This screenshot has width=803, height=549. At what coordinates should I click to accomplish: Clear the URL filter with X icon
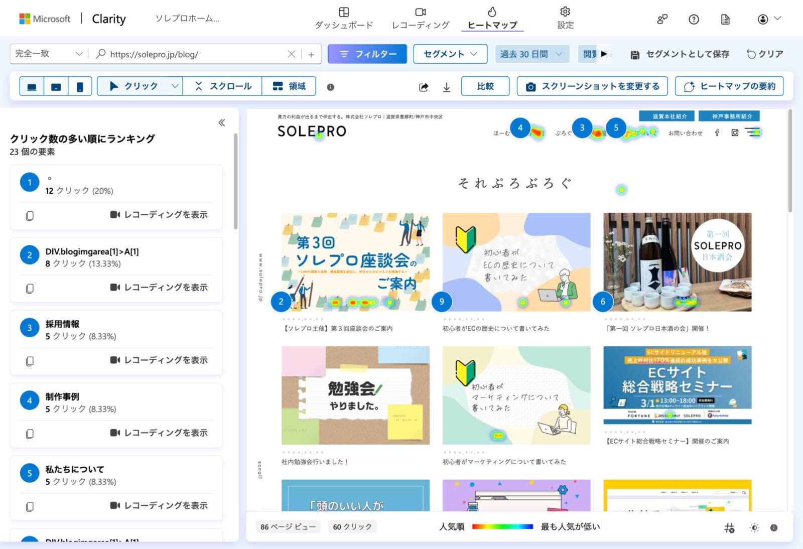tap(291, 54)
